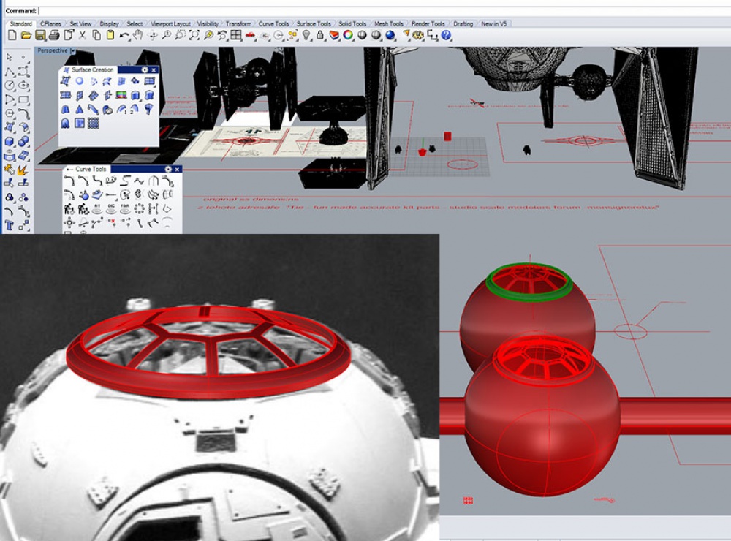Viewport: 731px width, 541px height.
Task: Open Surface Creation panel gear options
Action: tap(145, 70)
